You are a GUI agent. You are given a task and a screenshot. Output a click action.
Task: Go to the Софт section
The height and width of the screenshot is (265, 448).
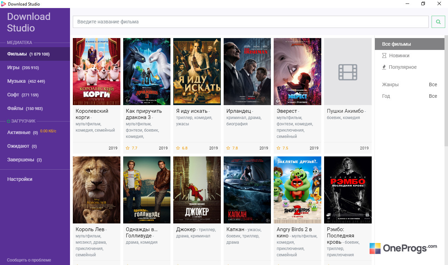(35, 95)
